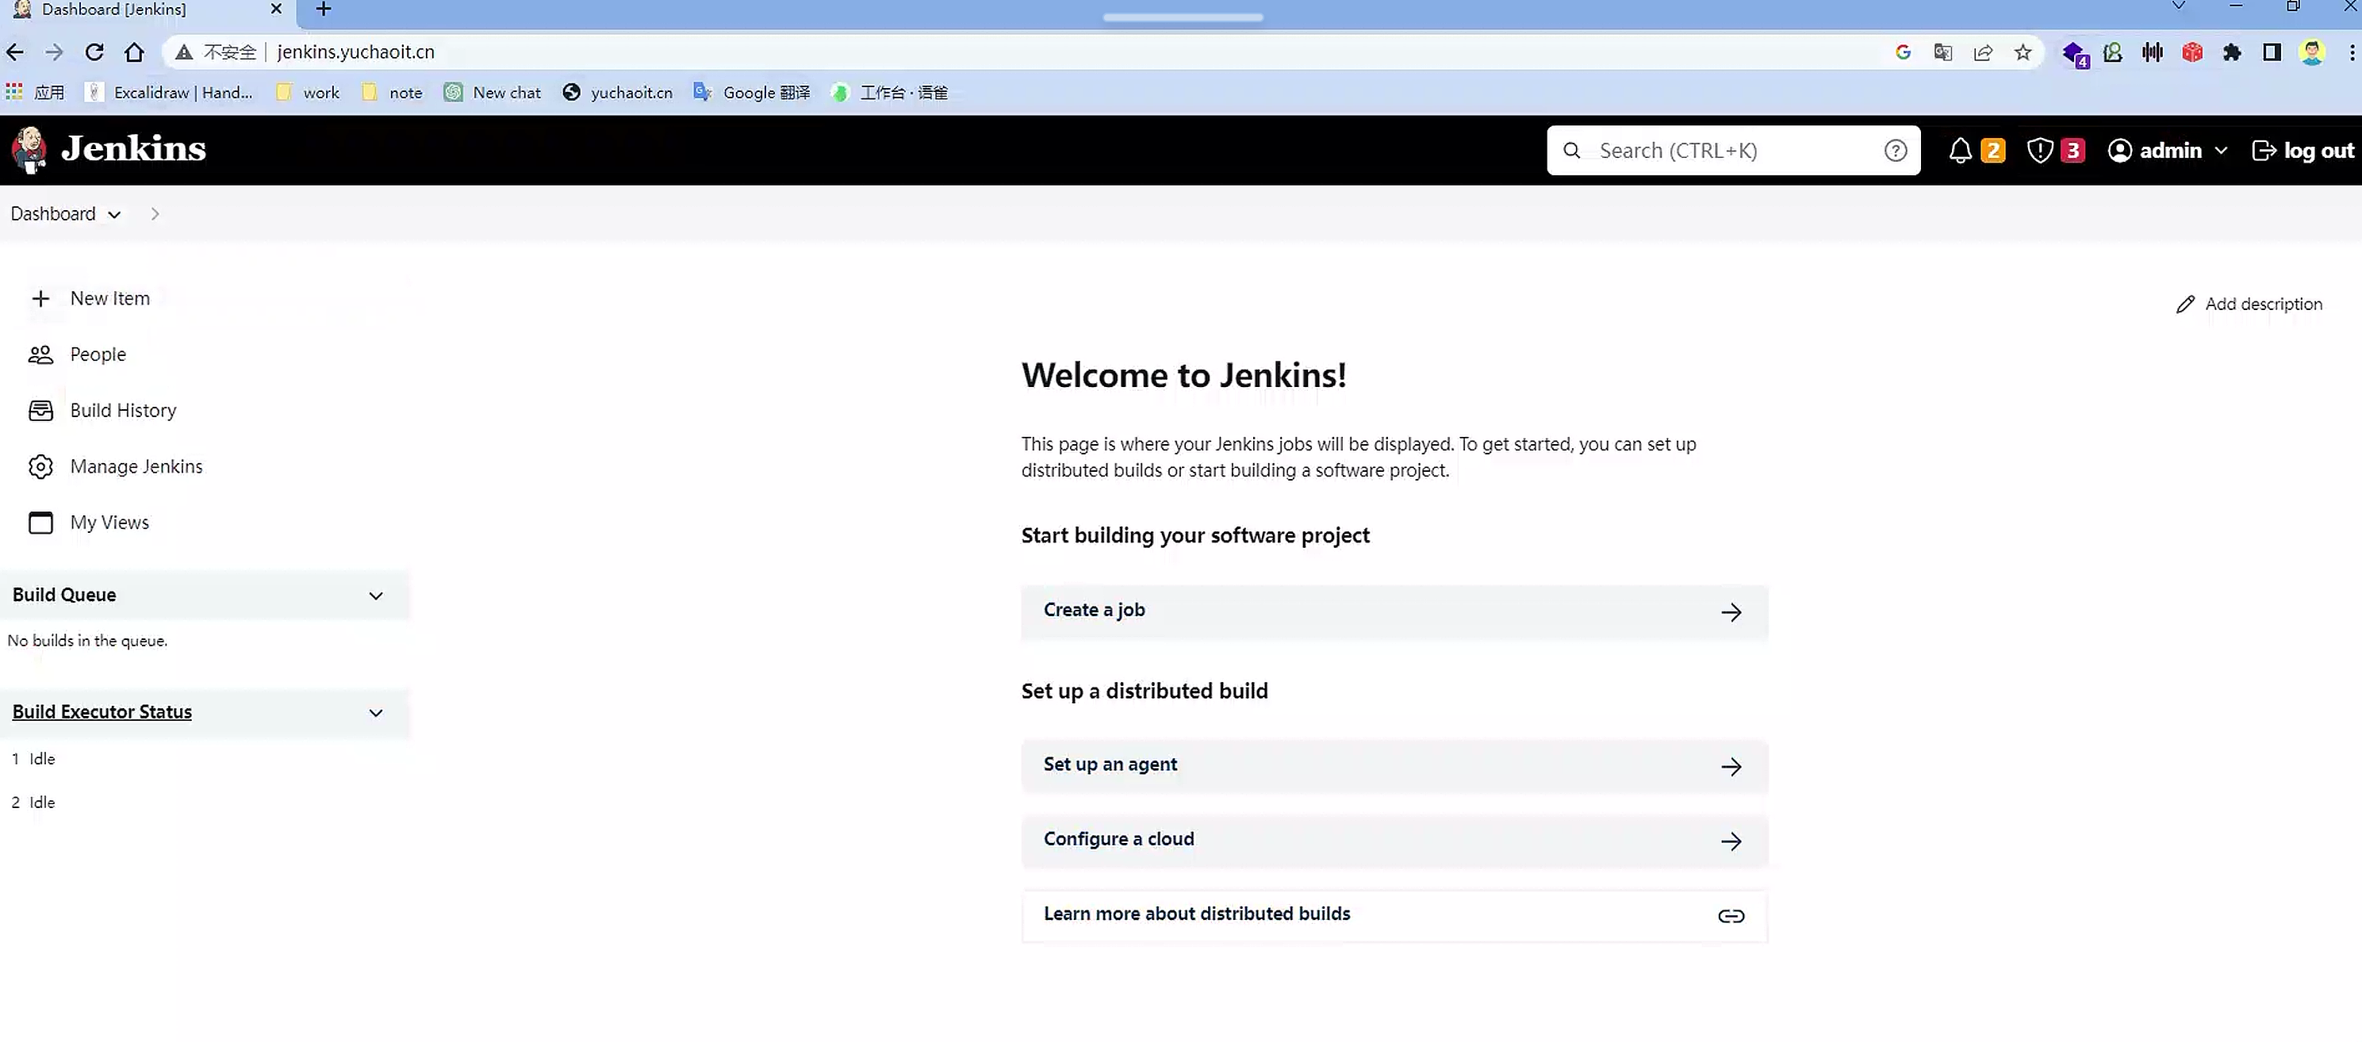Image resolution: width=2362 pixels, height=1042 pixels.
Task: Bookmark page with the star icon
Action: click(2022, 52)
